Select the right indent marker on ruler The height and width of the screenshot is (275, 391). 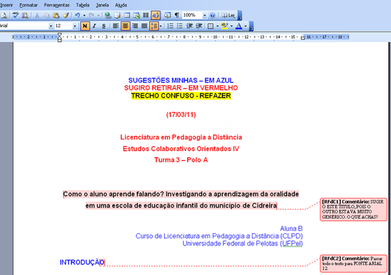click(303, 38)
